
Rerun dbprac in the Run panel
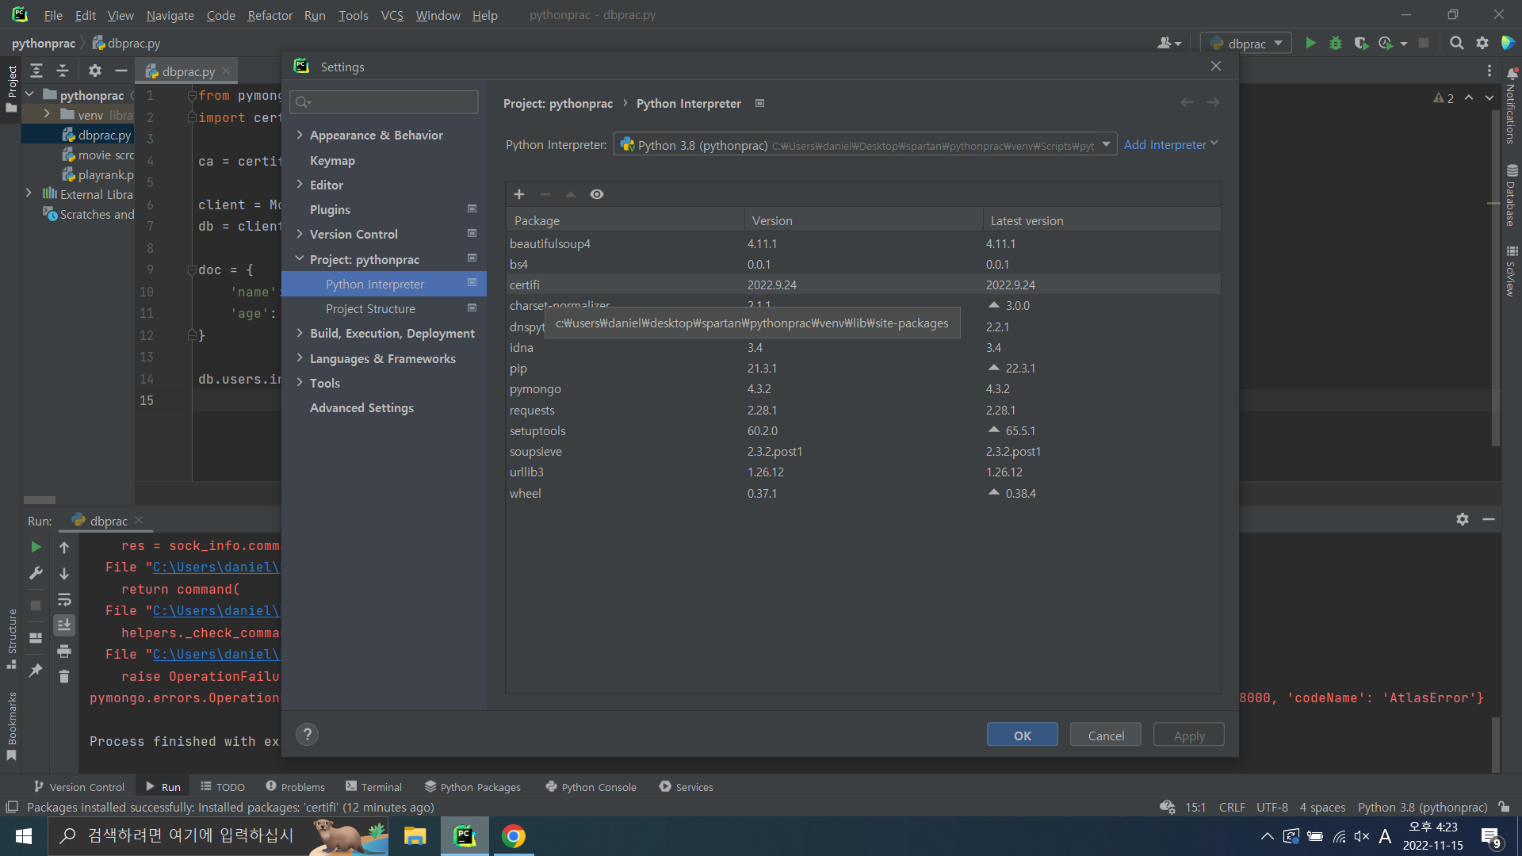click(36, 547)
